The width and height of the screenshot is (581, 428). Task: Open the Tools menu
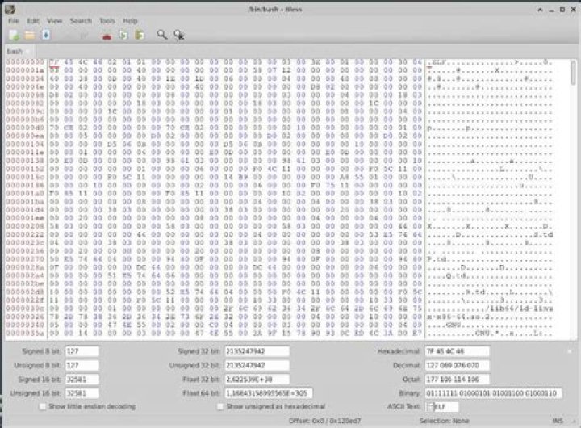pyautogui.click(x=107, y=21)
